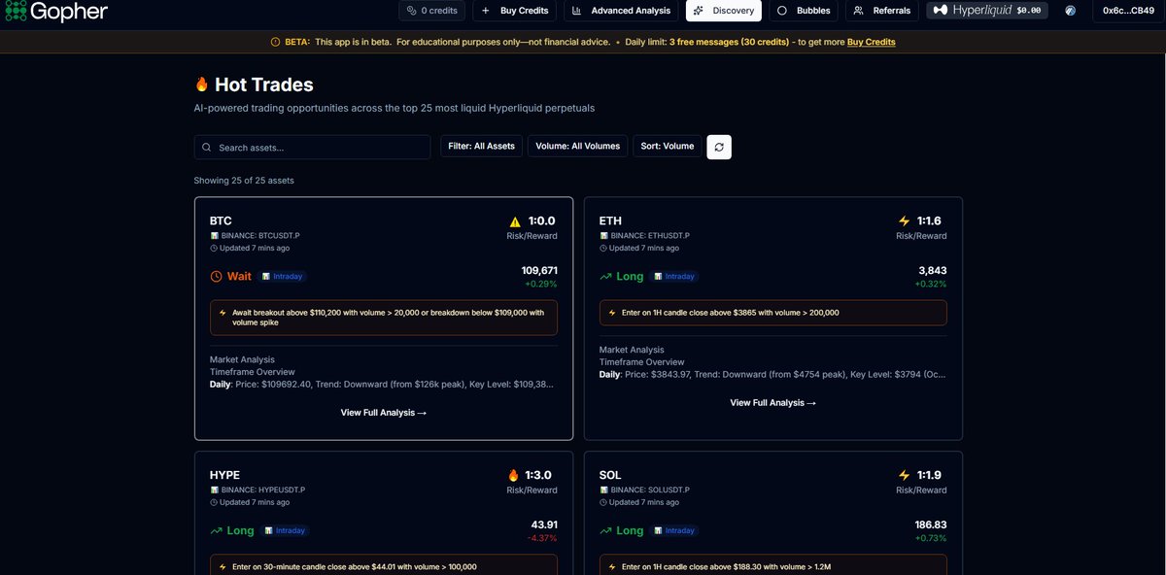Open the Filter: All Assets dropdown
Screen dimensions: 1166x575
[481, 147]
